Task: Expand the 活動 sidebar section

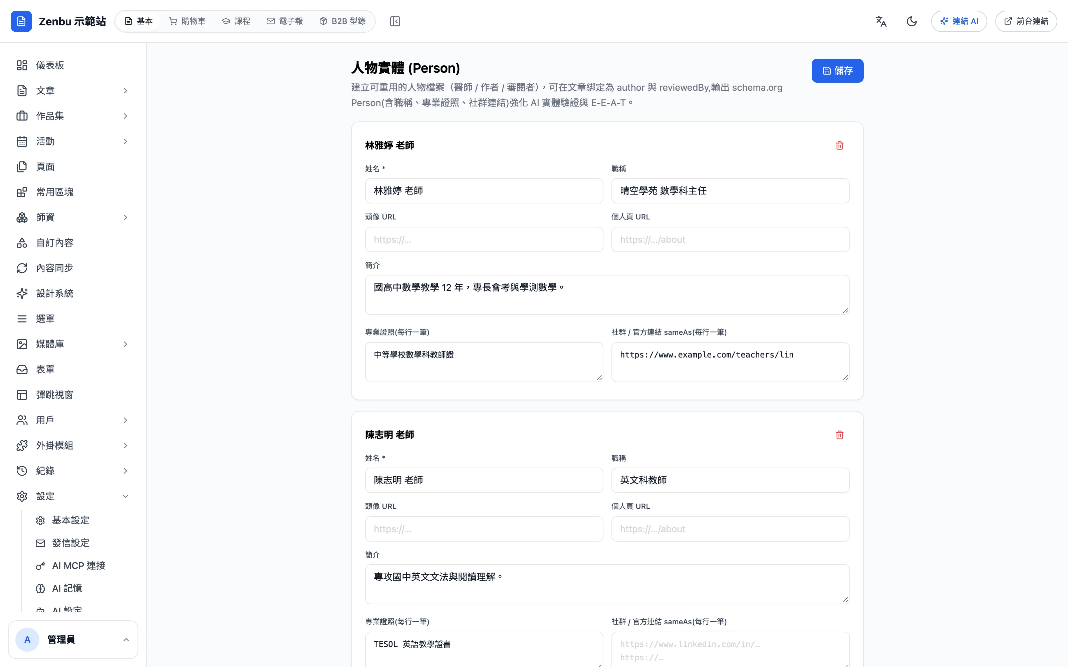Action: pos(73,141)
